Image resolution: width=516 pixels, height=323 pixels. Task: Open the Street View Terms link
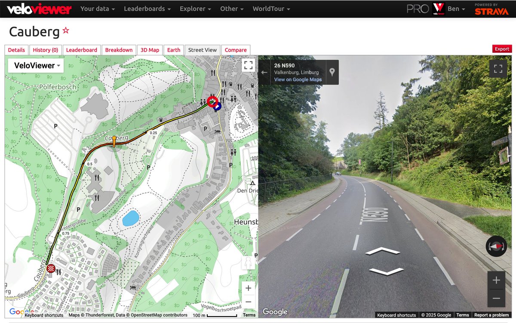pyautogui.click(x=463, y=315)
